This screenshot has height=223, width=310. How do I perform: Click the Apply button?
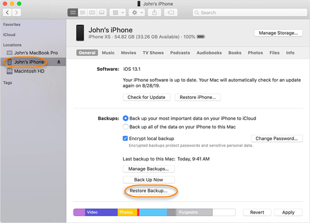(x=288, y=212)
